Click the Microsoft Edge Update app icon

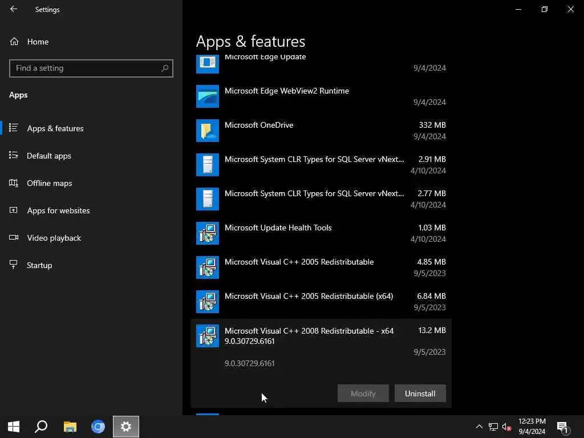point(208,63)
